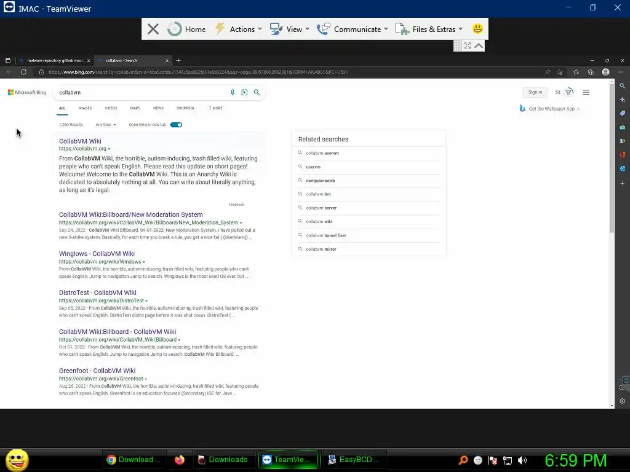Open the Winglows - CollabVM Wiki result
The height and width of the screenshot is (472, 630).
click(x=97, y=254)
